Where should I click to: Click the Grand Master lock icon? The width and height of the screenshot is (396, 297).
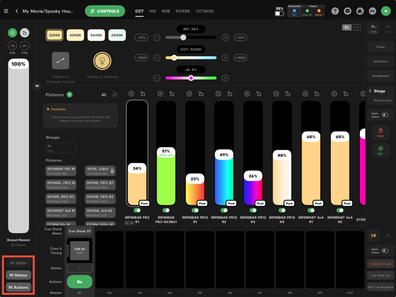[24, 33]
